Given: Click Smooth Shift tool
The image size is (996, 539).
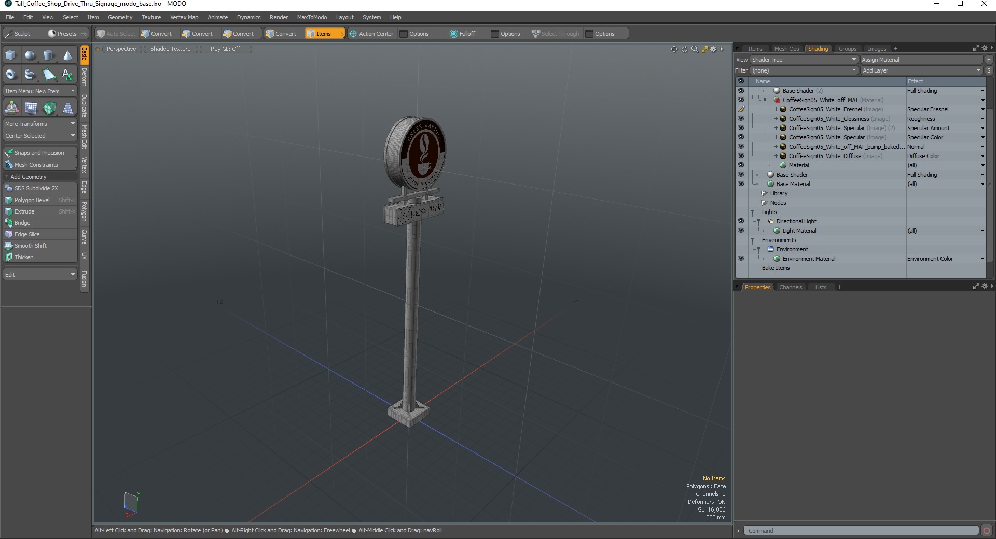Looking at the screenshot, I should point(40,246).
